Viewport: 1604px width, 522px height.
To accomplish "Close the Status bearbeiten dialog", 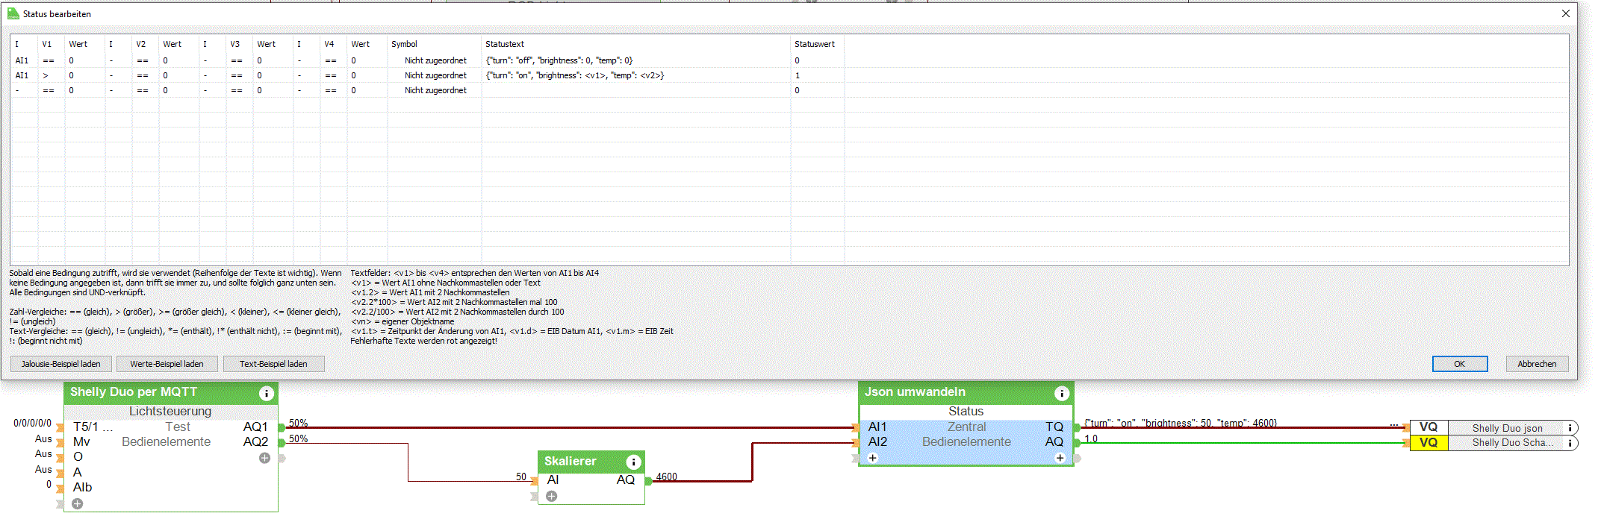I will (1565, 13).
